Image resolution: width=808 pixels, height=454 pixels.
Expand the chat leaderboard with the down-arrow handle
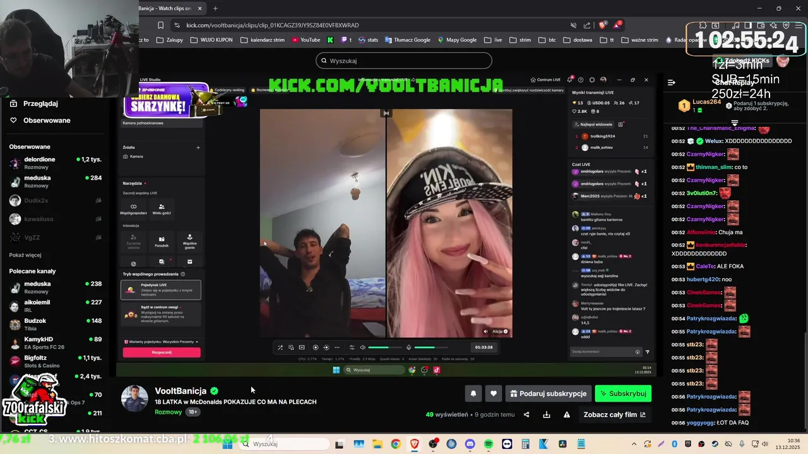[735, 123]
